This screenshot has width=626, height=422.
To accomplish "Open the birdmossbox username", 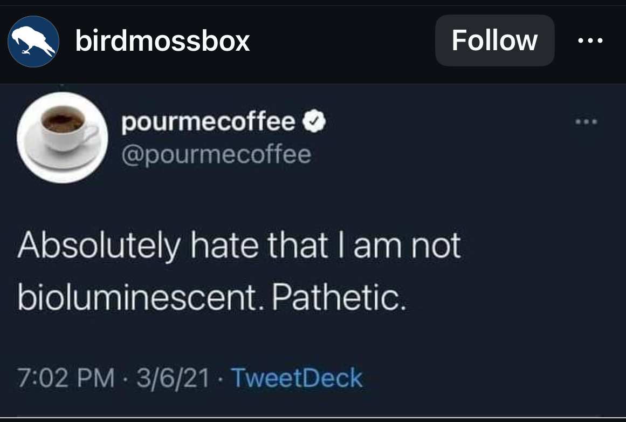I will point(162,40).
